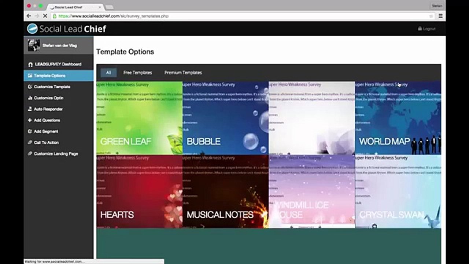
Task: Choose the white abstract template thumbnail
Action: (x=312, y=118)
